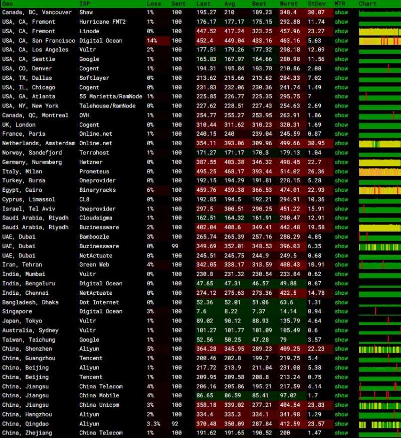The image size is (401, 438).
Task: Click the Avg column header
Action: [230, 4]
